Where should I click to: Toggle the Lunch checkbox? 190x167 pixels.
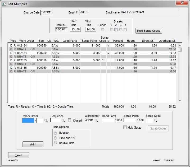click(102, 29)
